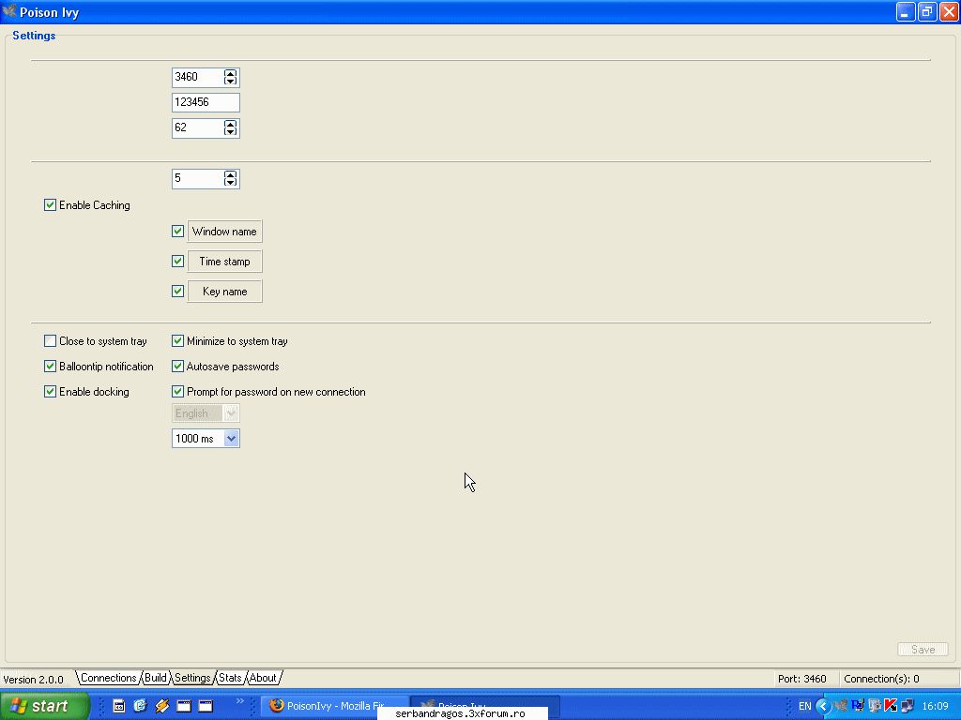Viewport: 961px width, 720px height.
Task: Click the network computers tray icon at the far right
Action: [908, 706]
